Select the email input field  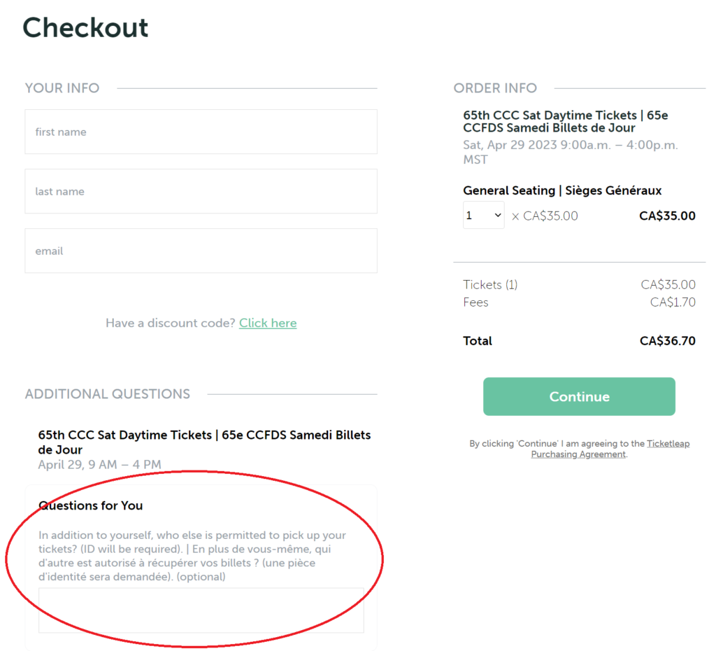point(201,251)
